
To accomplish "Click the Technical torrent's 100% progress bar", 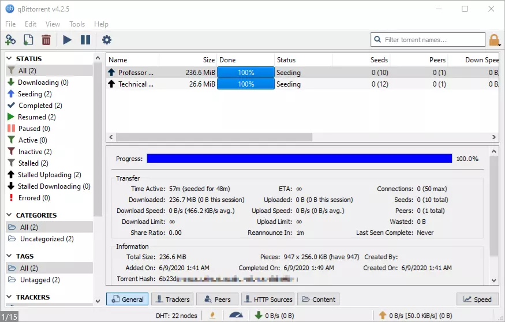I will [246, 84].
